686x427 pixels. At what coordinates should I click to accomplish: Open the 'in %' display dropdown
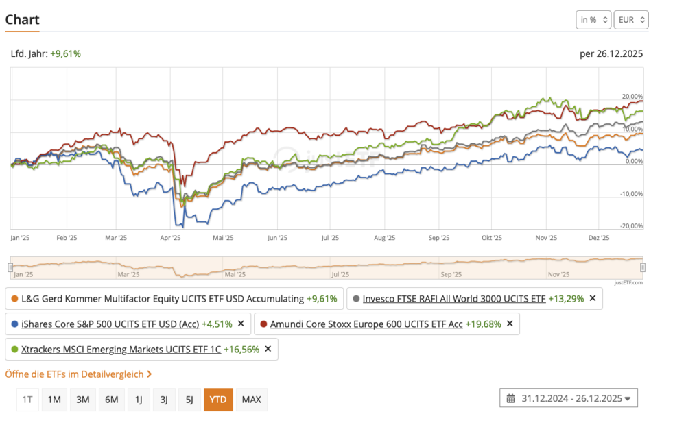coord(593,20)
